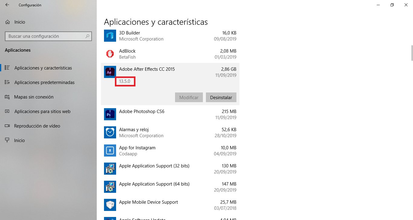The width and height of the screenshot is (413, 220).
Task: Click the Aplicaciones y características sidebar icon
Action: pyautogui.click(x=8, y=68)
